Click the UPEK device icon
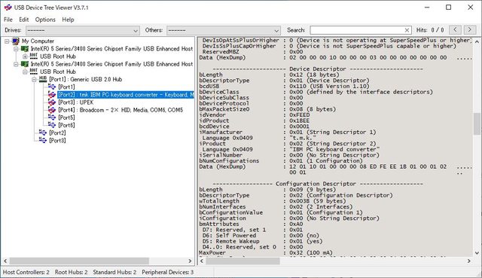 coord(52,102)
